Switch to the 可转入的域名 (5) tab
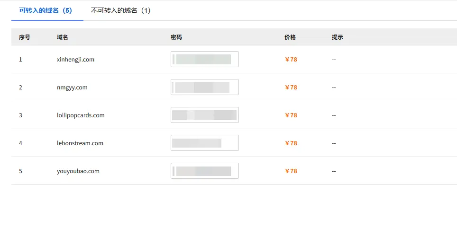Screen dimensions: 457x228 click(46, 11)
